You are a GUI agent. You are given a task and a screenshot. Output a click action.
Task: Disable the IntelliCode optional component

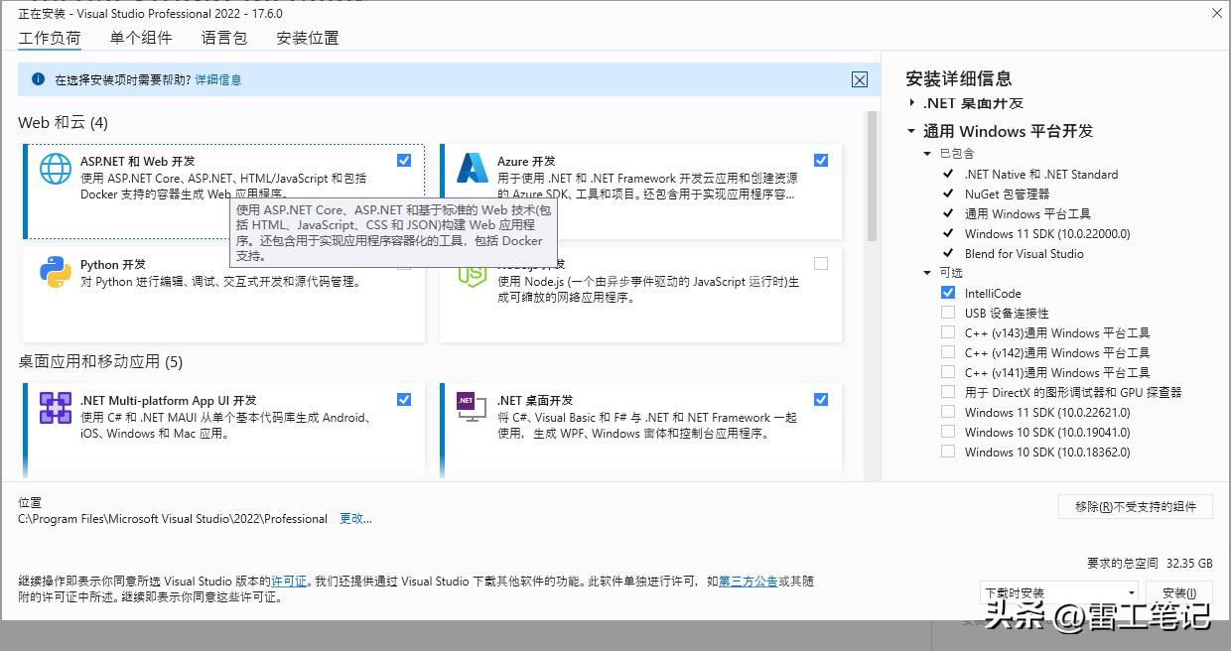click(x=948, y=292)
